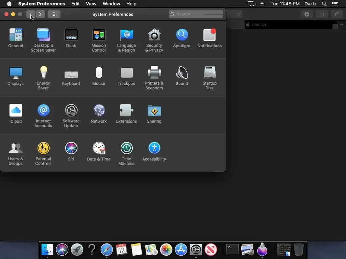Open the View menu
This screenshot has height=259, width=346.
point(91,4)
